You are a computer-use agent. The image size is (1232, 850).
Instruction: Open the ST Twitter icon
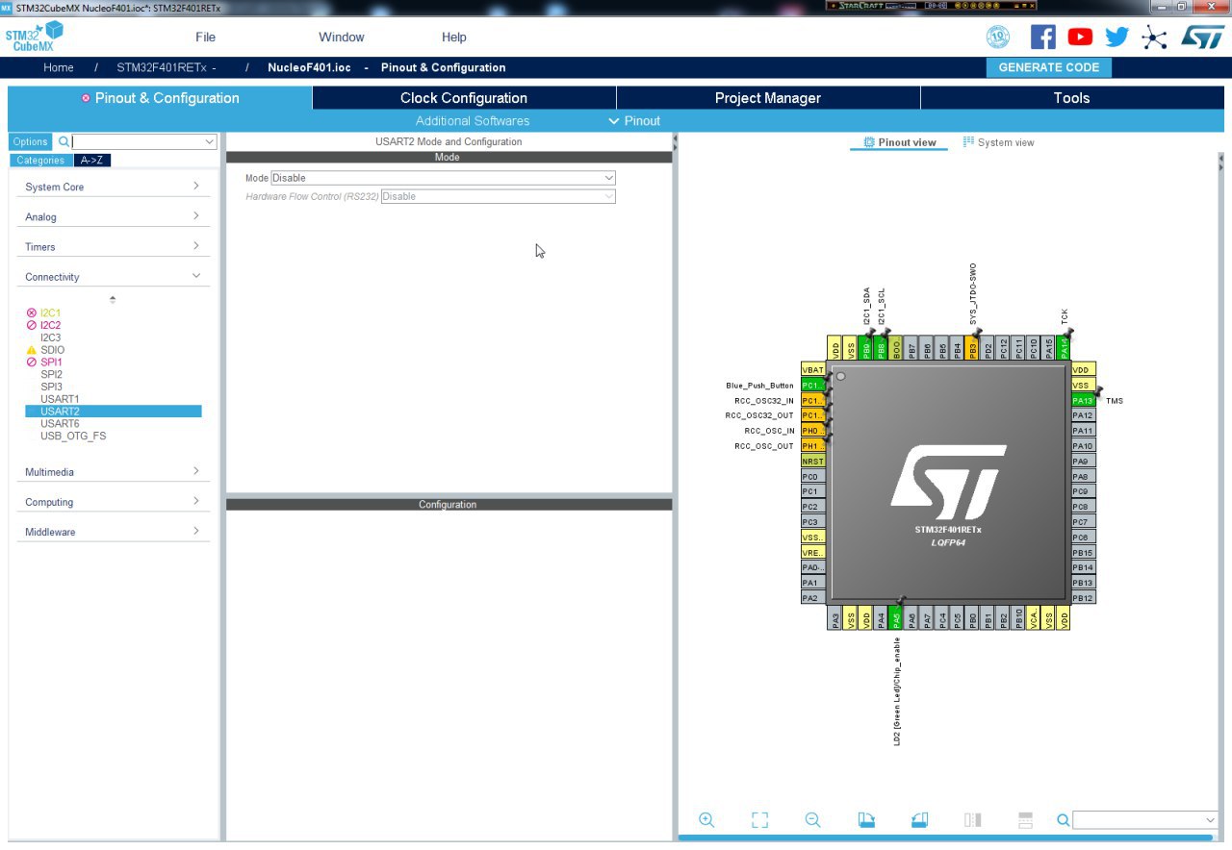1116,37
